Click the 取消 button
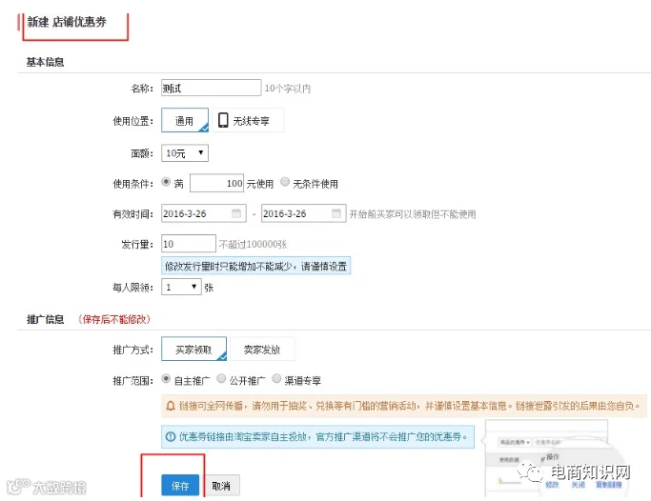651x501 pixels. click(x=221, y=485)
